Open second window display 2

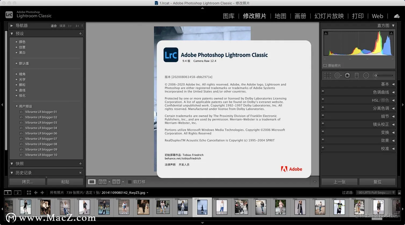tap(17, 193)
